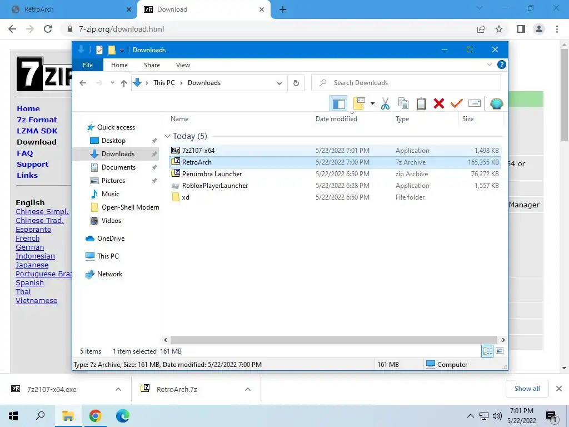Open the View ribbon tab

click(183, 65)
